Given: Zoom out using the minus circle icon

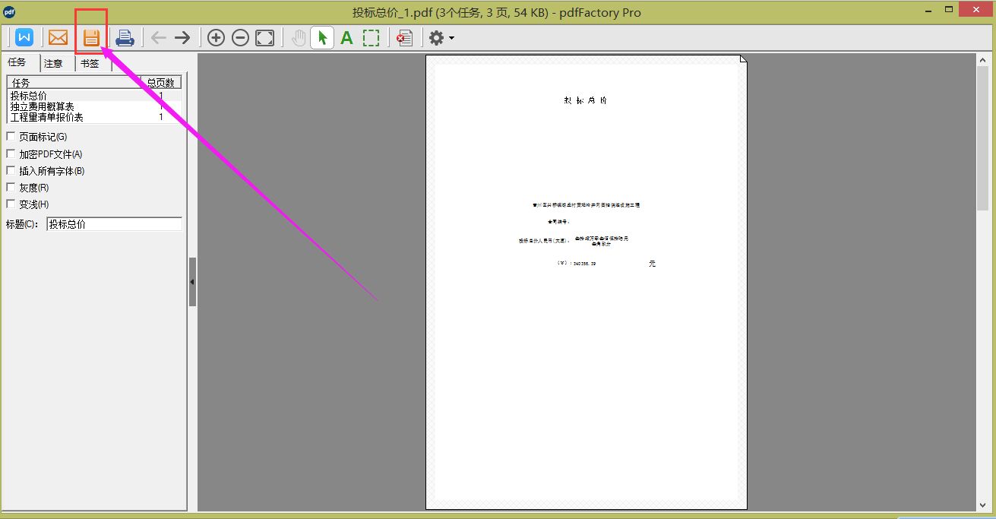Looking at the screenshot, I should 240,37.
